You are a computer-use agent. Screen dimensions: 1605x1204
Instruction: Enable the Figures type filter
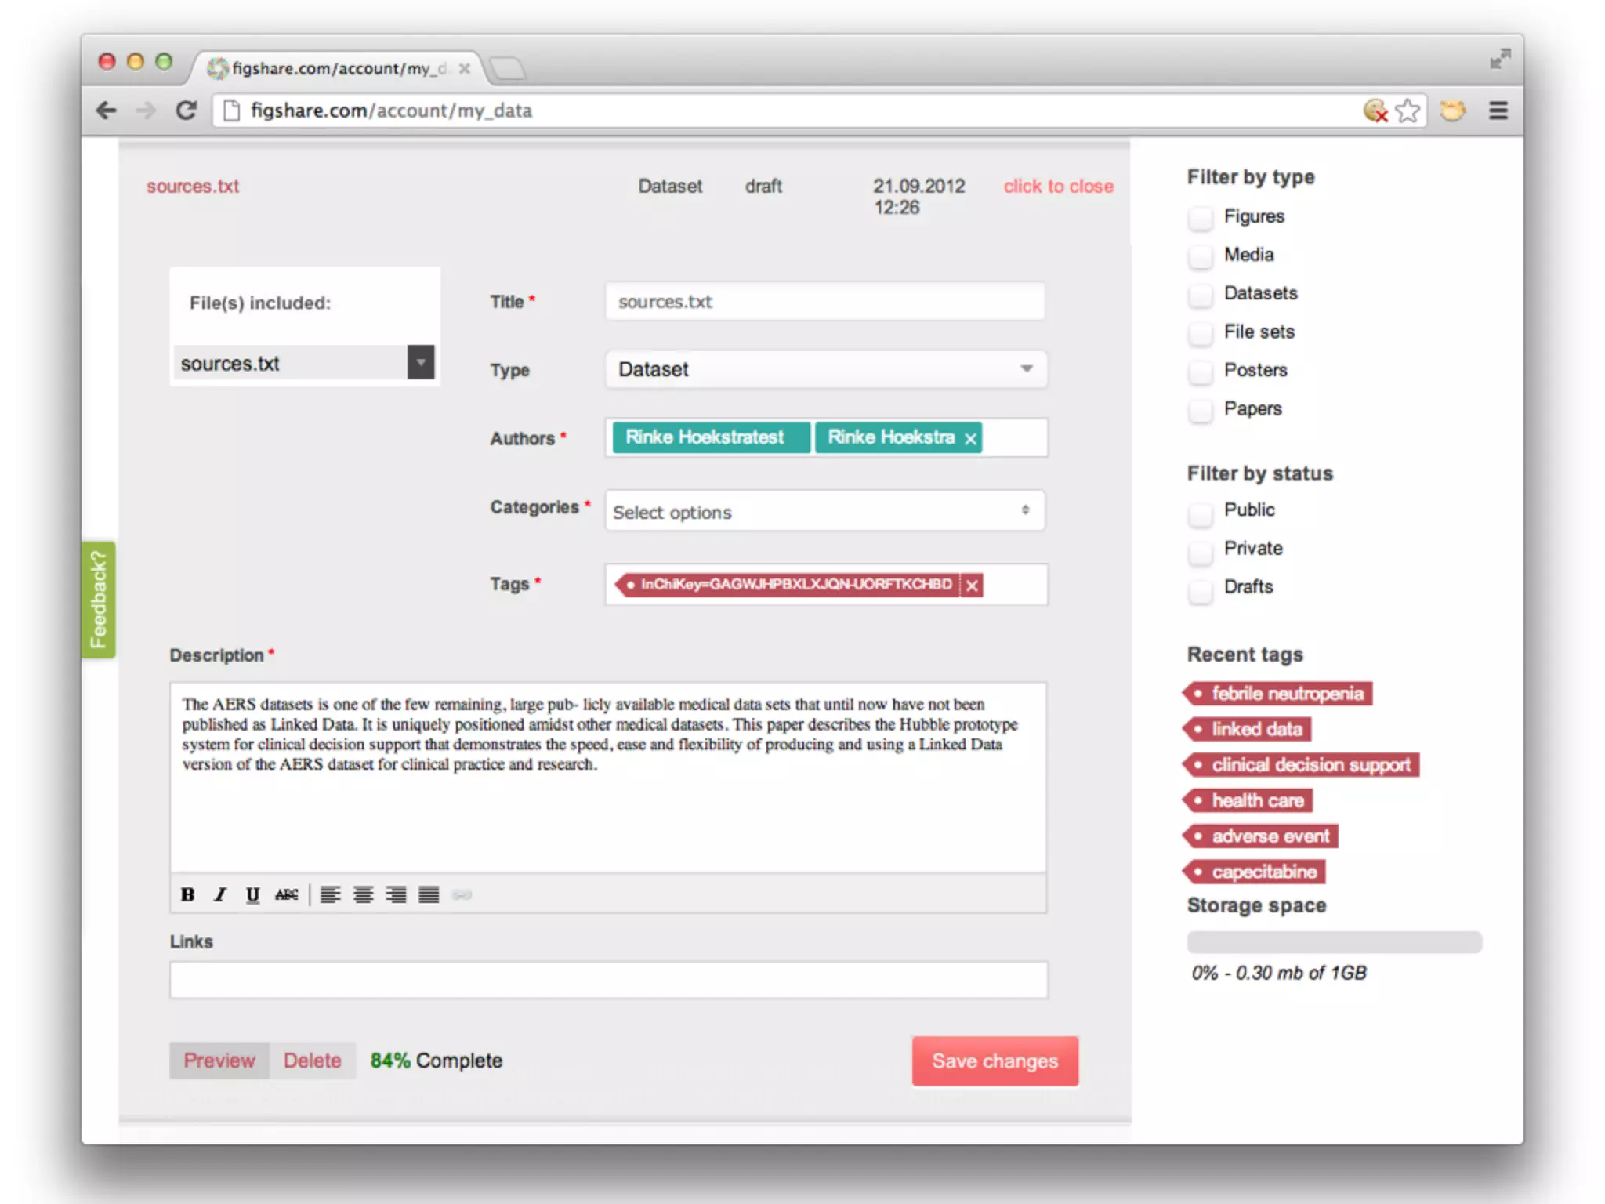pyautogui.click(x=1200, y=217)
